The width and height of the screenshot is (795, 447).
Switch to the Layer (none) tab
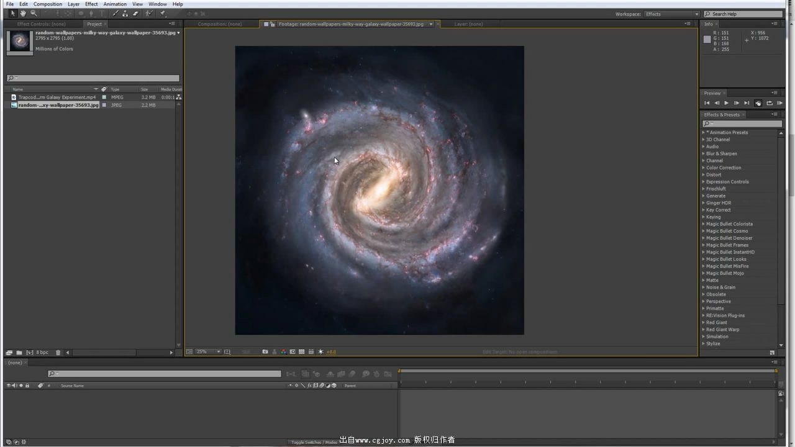(468, 24)
